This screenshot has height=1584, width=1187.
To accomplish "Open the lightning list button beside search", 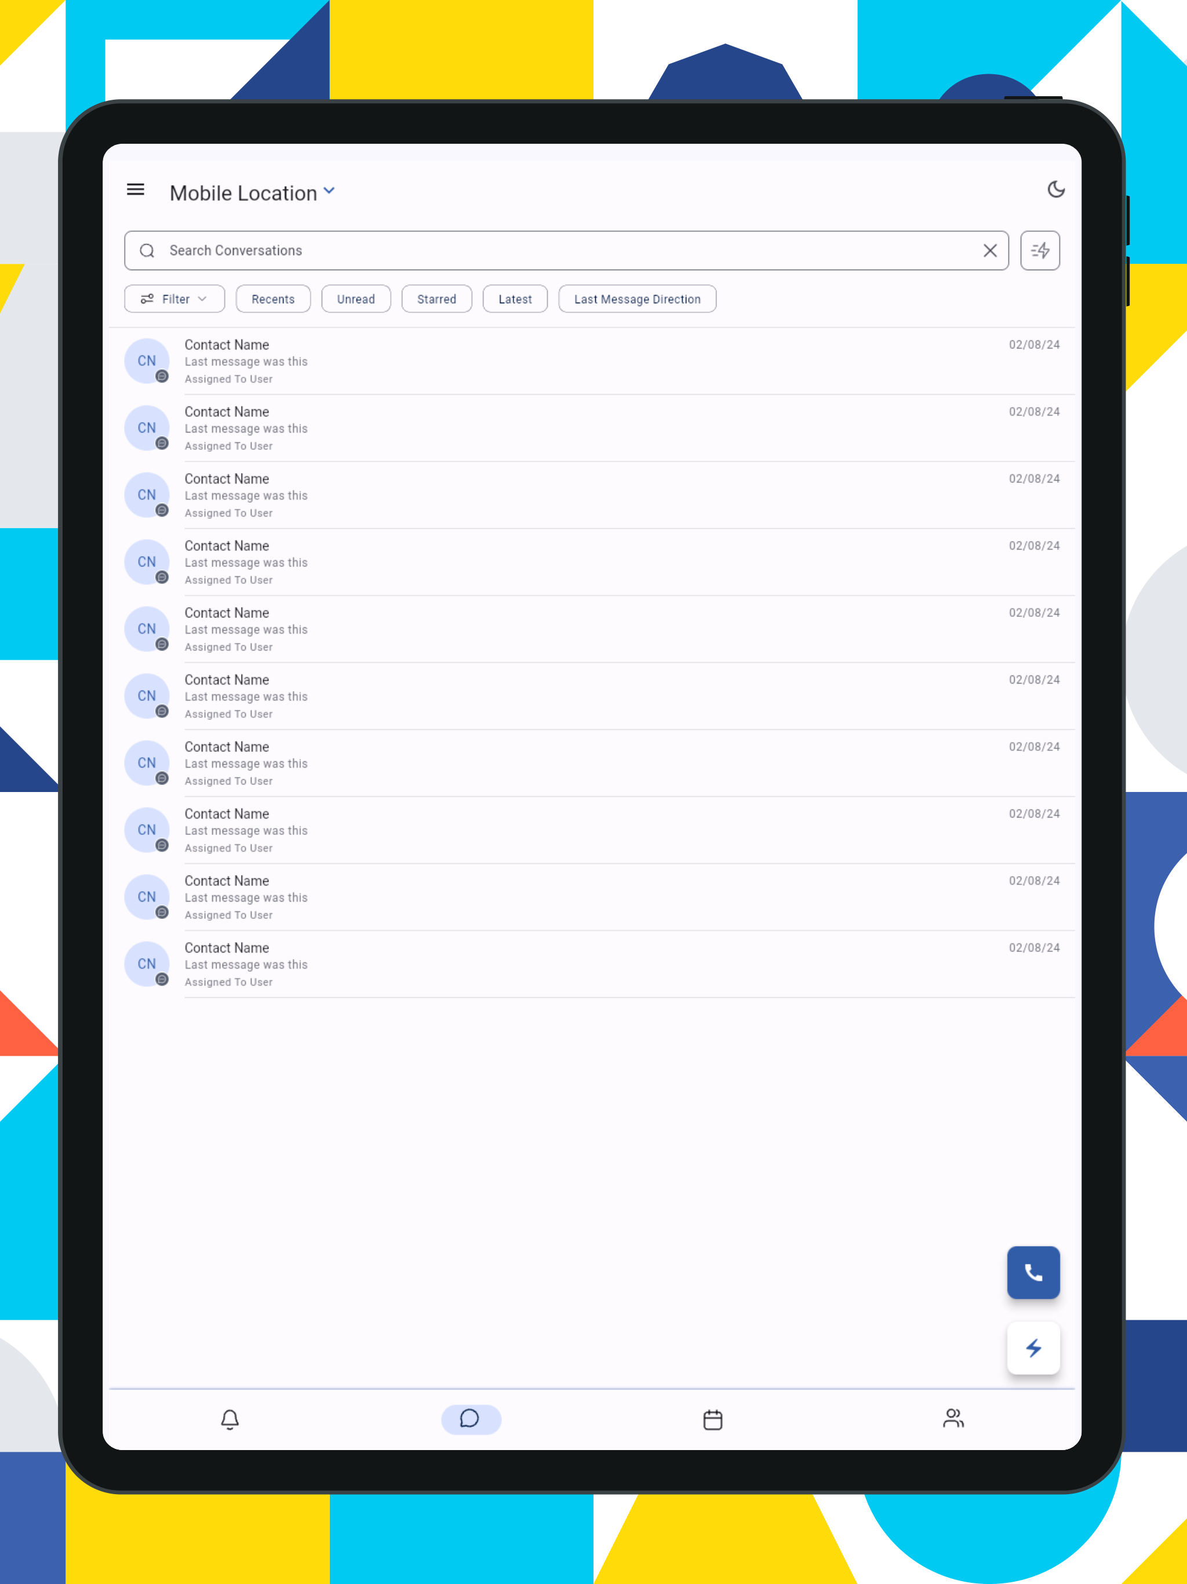I will (1040, 250).
